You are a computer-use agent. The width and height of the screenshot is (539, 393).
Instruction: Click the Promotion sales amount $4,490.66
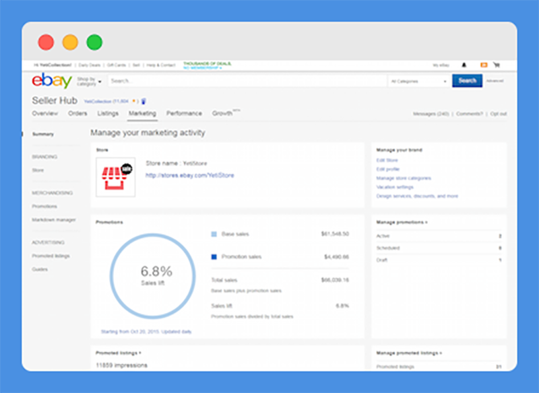[336, 257]
